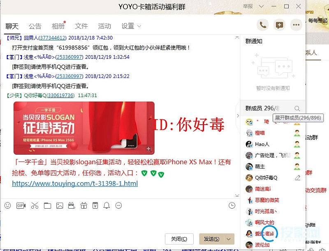Viewport: 329px width, 251px height.
Task: Click the 举报 report button
Action: (x=248, y=7)
